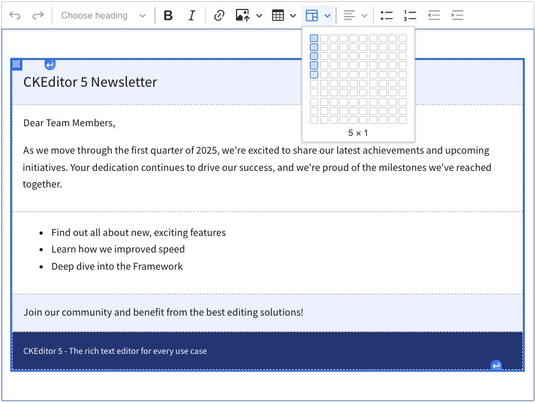
Task: Insert paragraph after table using bottom handle
Action: point(495,365)
